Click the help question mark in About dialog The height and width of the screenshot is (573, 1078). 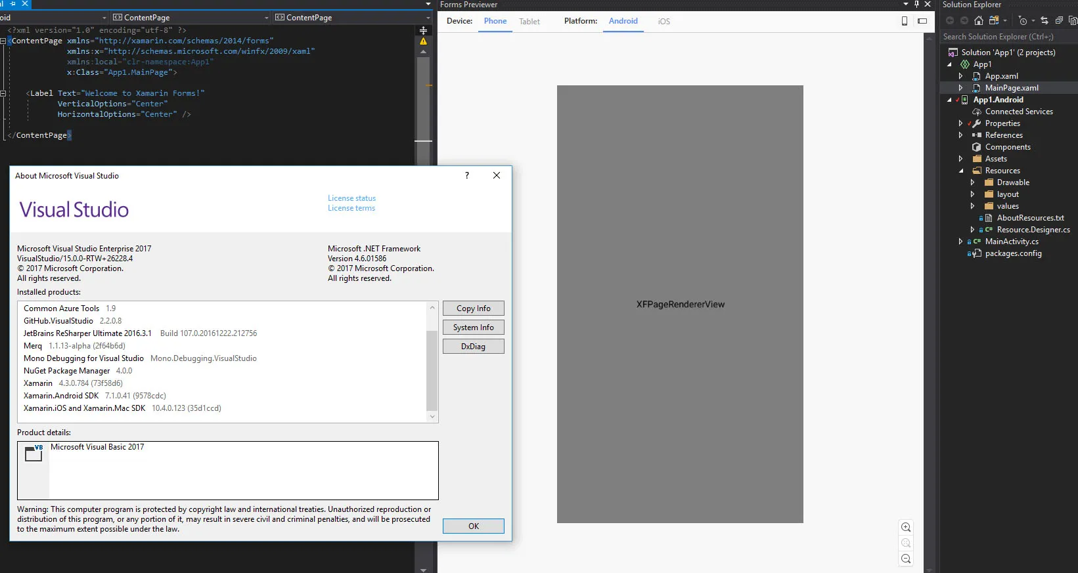(x=467, y=175)
